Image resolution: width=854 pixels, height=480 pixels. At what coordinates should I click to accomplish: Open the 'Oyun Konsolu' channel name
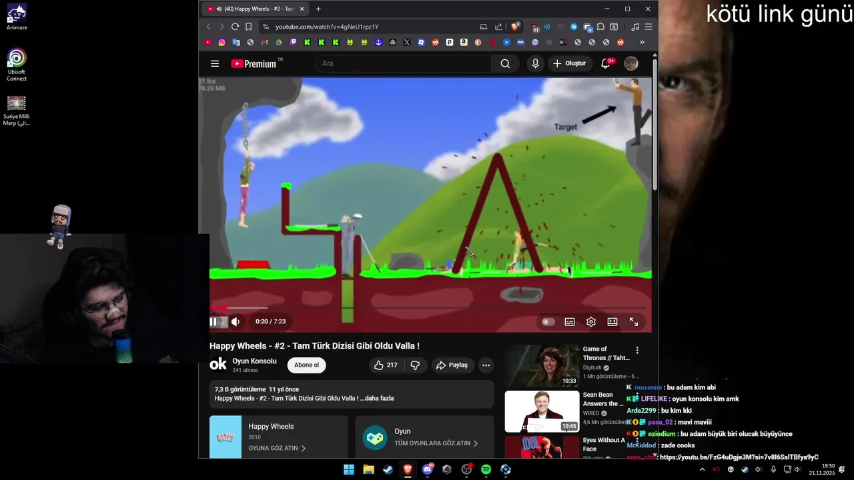tap(254, 361)
